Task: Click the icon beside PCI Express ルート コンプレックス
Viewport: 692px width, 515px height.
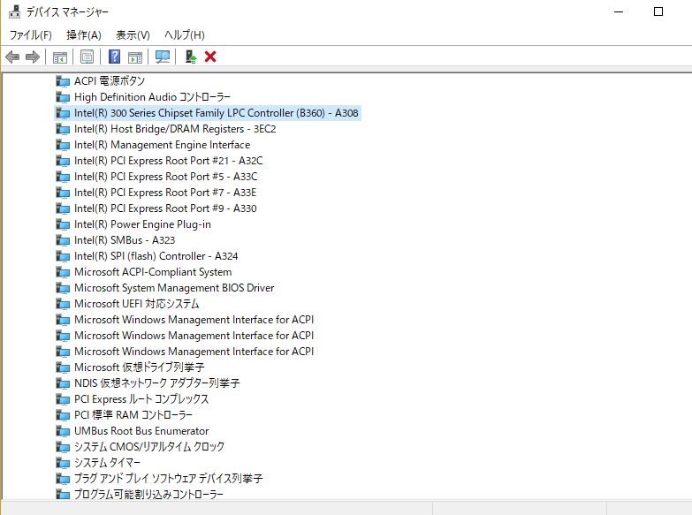Action: 63,399
